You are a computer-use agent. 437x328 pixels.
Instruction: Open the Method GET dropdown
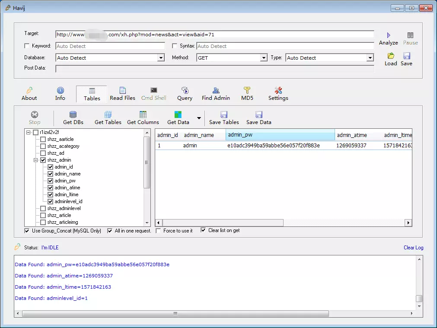[x=264, y=57]
